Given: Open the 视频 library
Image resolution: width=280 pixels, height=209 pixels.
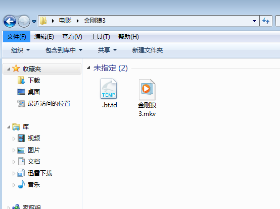Looking at the screenshot, I should pyautogui.click(x=34, y=138).
